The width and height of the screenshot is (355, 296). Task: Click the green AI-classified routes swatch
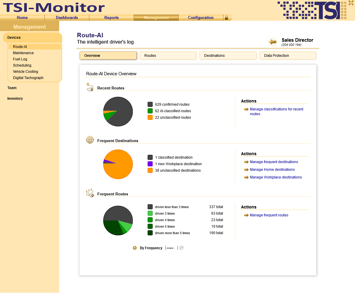[150, 111]
